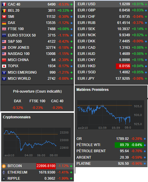Select the ARGENT commodity row
Screen dimensions: 148x182
[111, 157]
